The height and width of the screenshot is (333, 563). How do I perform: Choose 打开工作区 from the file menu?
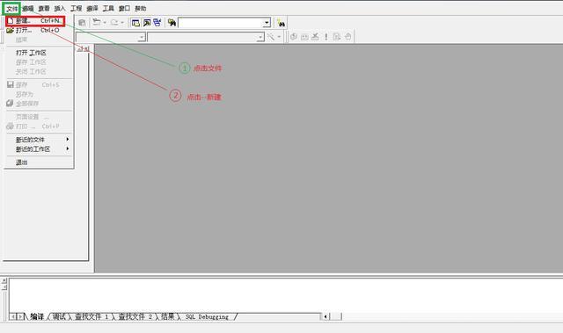(x=31, y=53)
